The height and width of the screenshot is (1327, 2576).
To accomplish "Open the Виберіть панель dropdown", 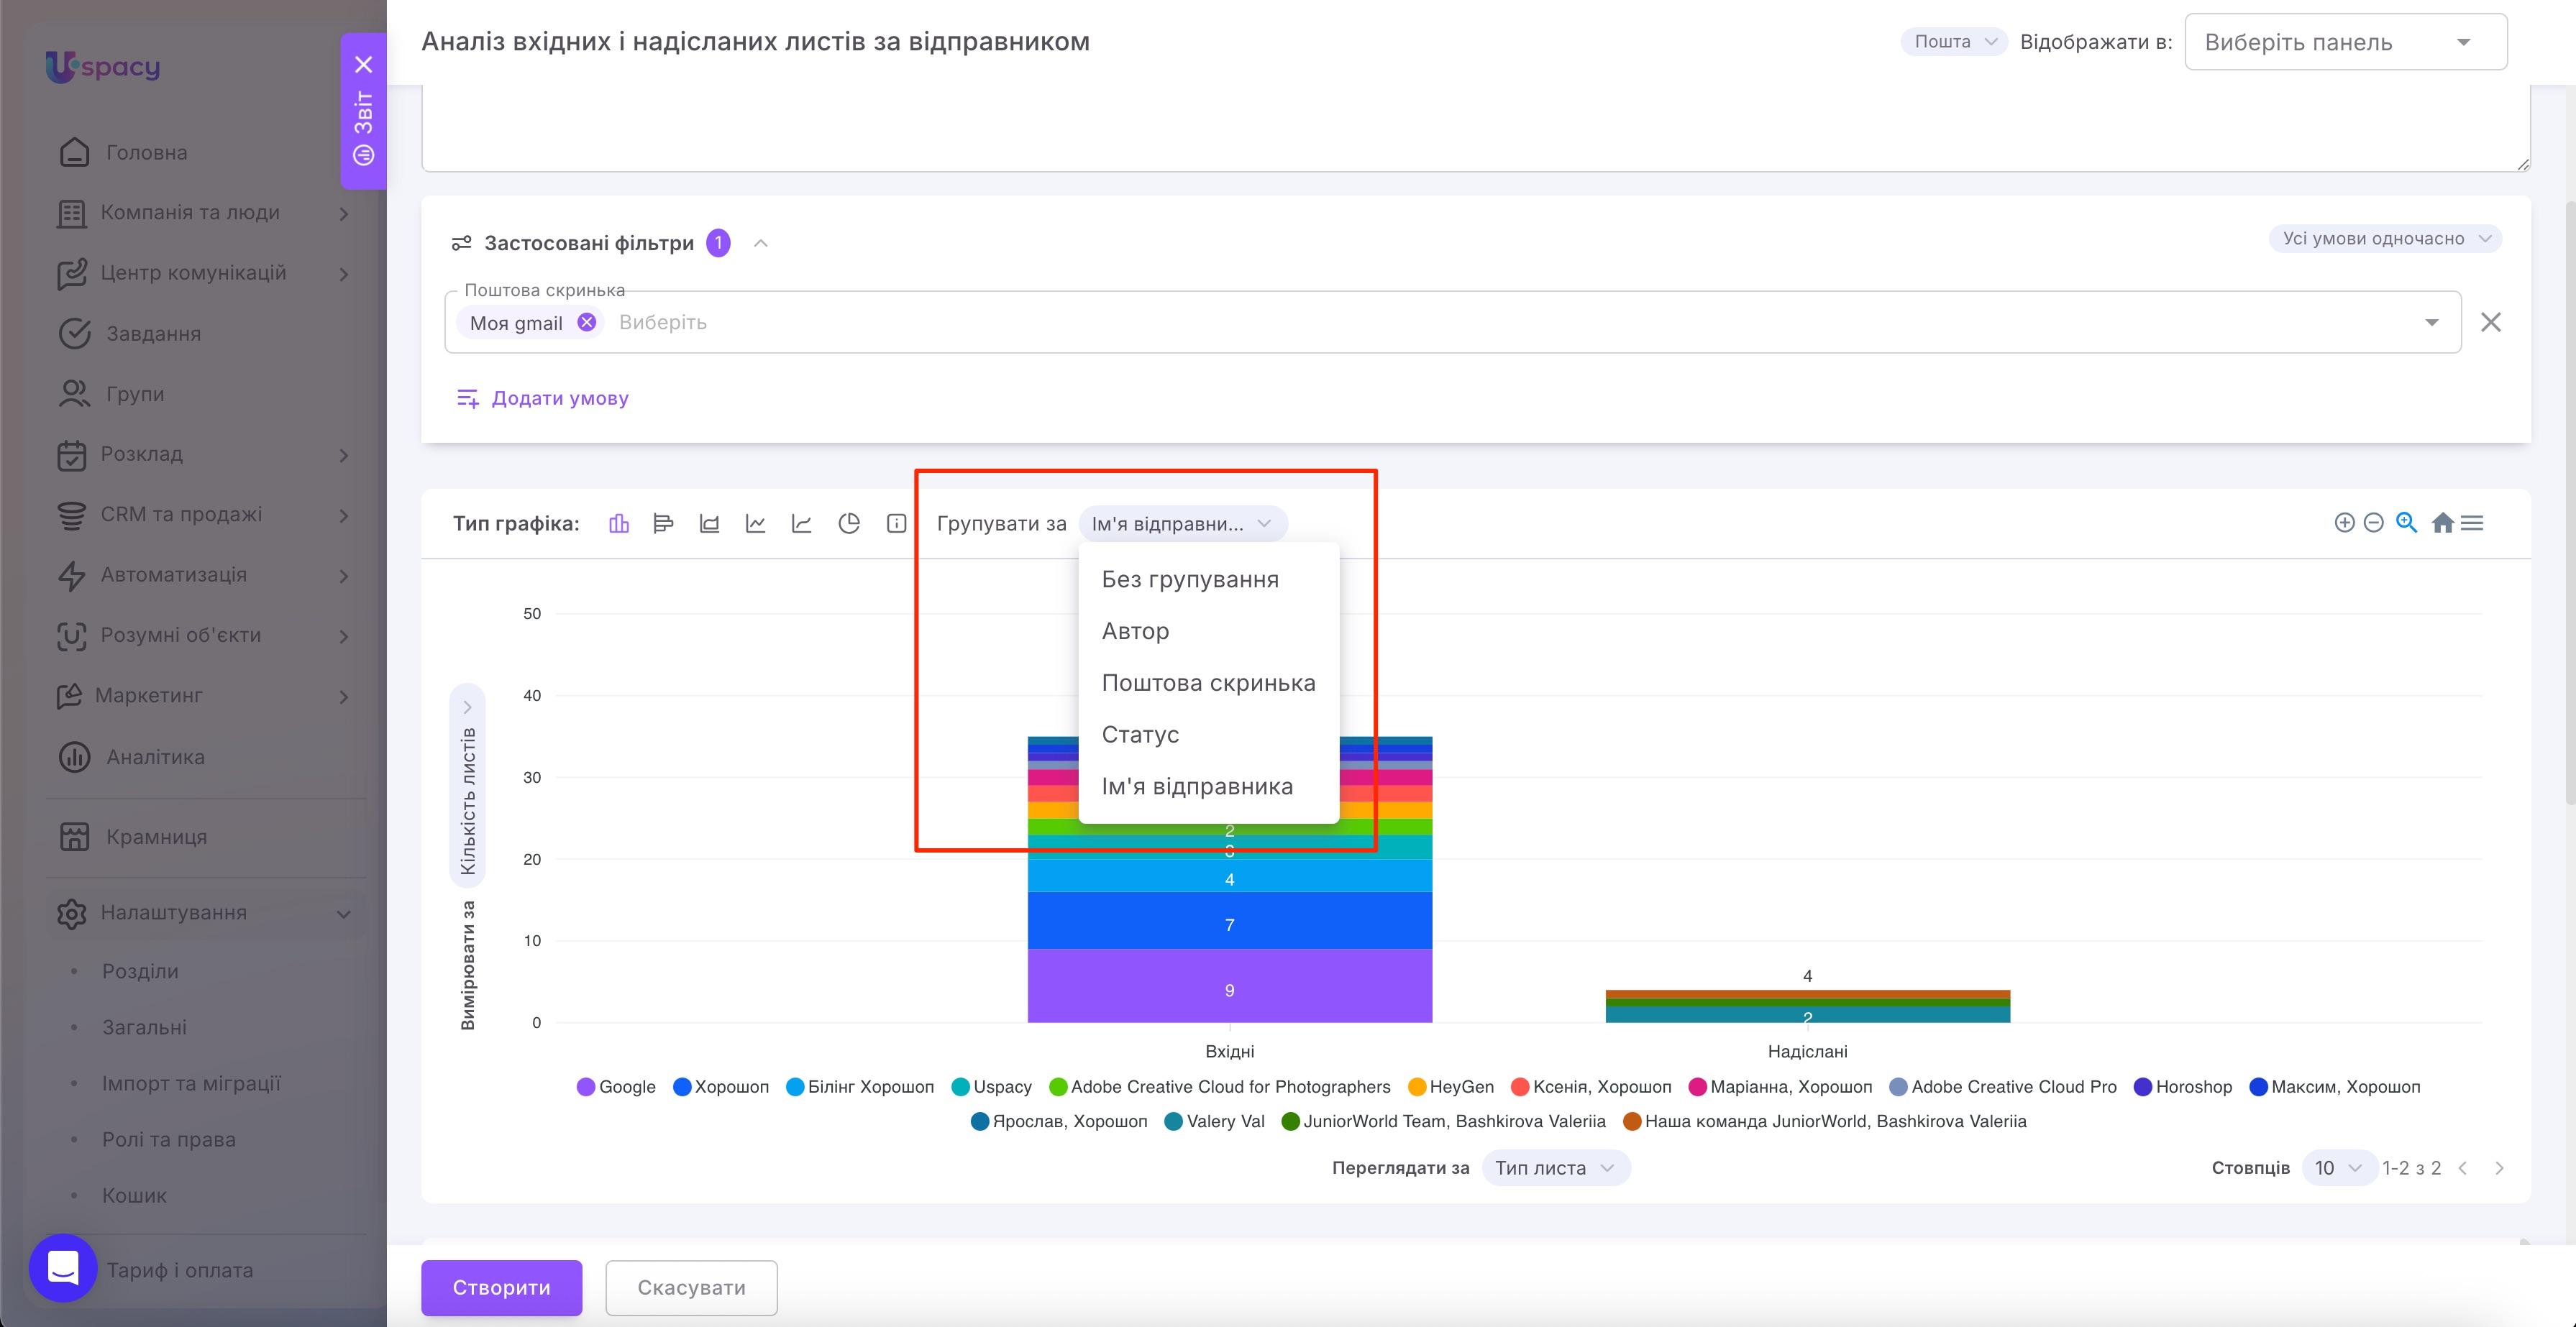I will pyautogui.click(x=2345, y=42).
